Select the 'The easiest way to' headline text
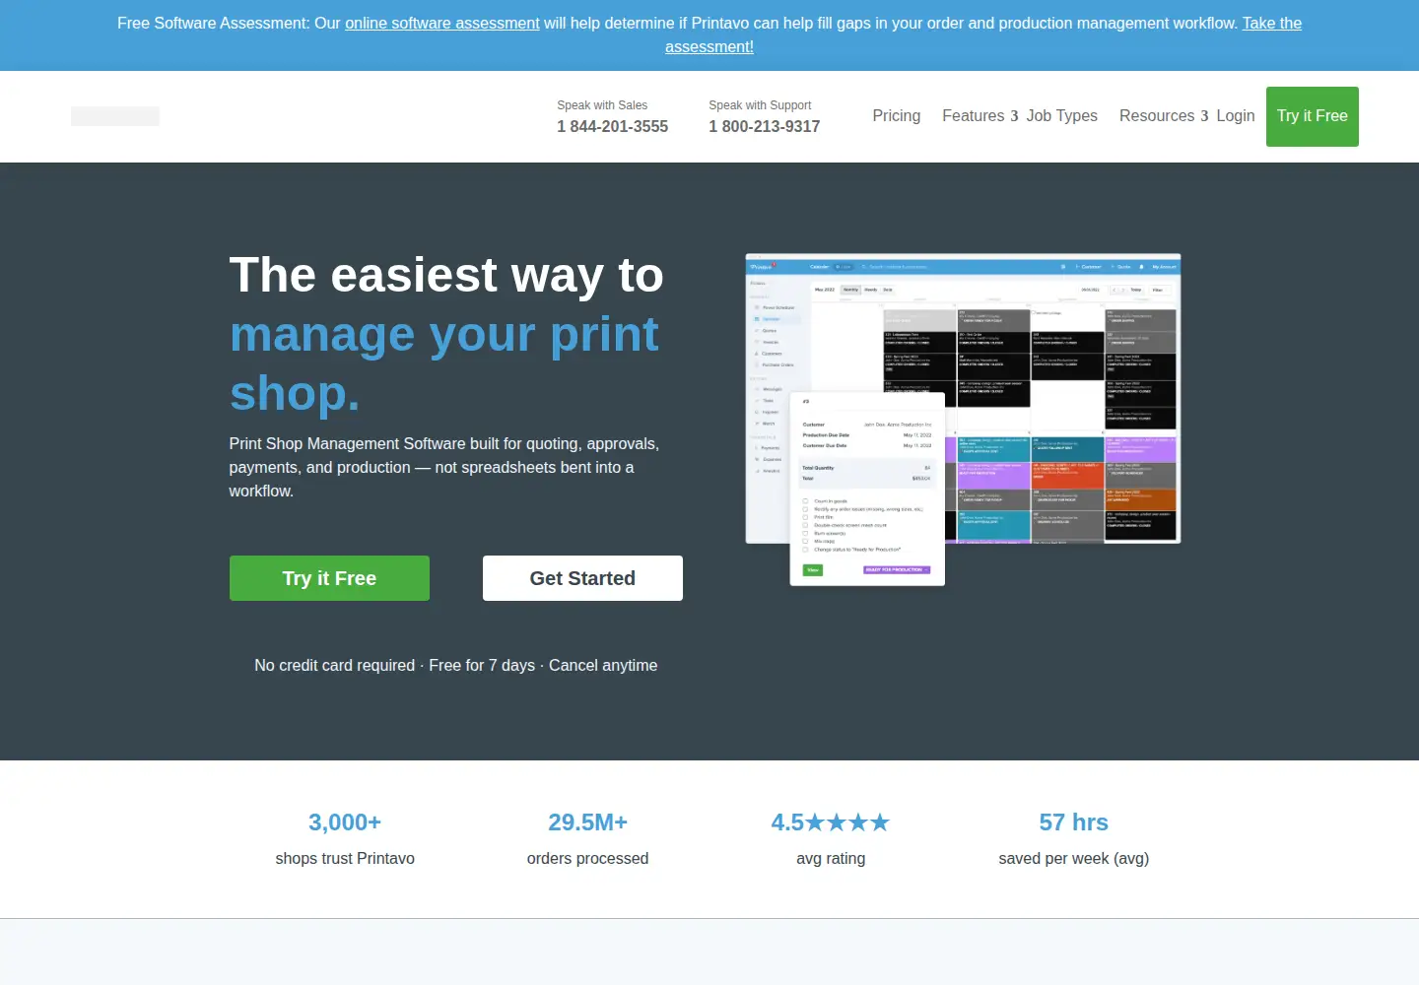Screen dimensions: 1419x985 (x=446, y=275)
